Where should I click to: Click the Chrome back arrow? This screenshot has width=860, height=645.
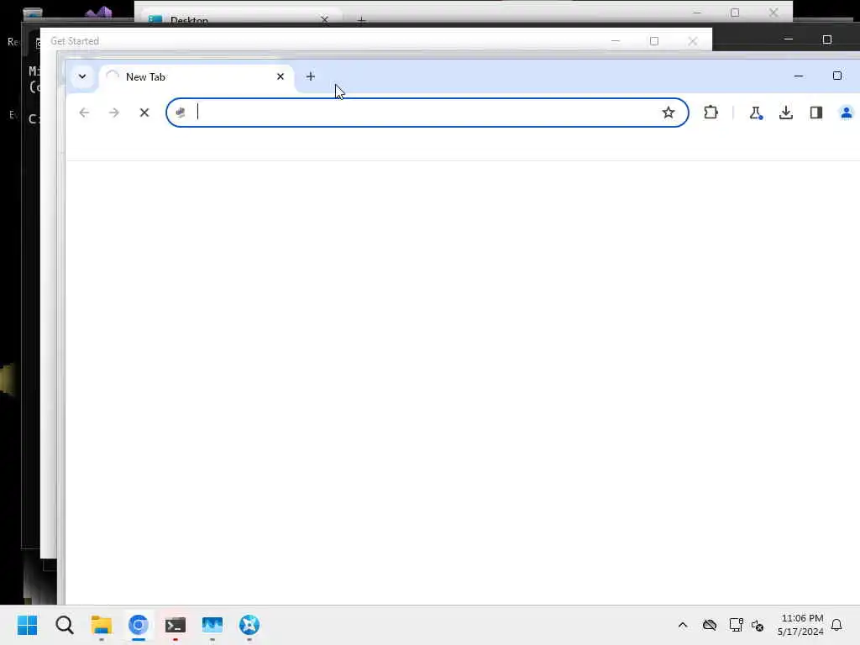pyautogui.click(x=84, y=113)
